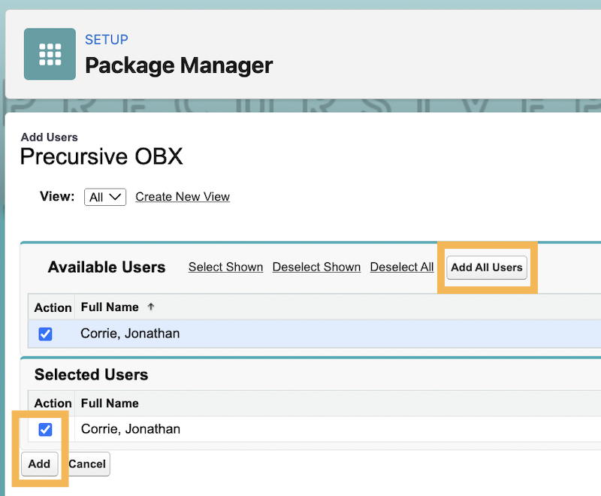Image resolution: width=601 pixels, height=496 pixels.
Task: Click the Create New View link
Action: pos(183,197)
